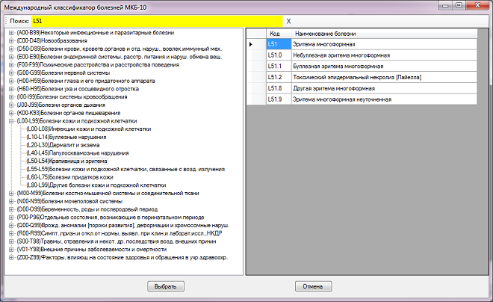Select the L51.8 code cell
The height and width of the screenshot is (302, 493).
[279, 88]
